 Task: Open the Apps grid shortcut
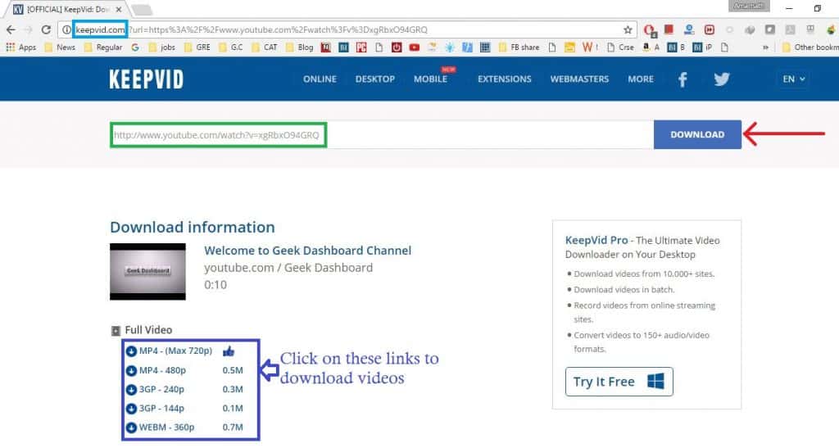(20, 47)
